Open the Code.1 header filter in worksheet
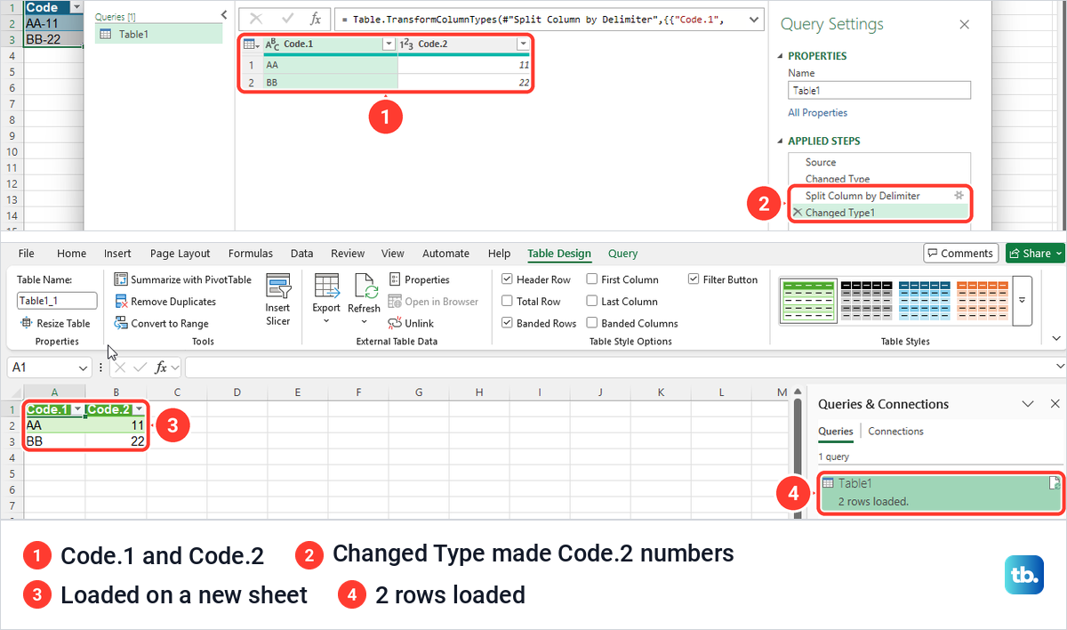The image size is (1067, 630). tap(77, 409)
